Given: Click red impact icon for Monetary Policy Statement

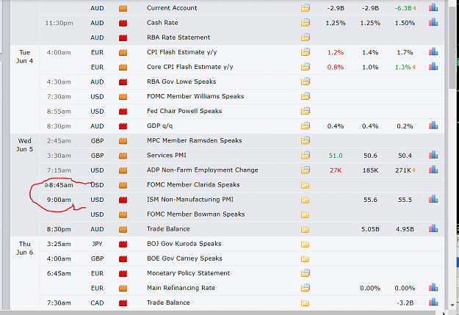Looking at the screenshot, I should click(123, 273).
